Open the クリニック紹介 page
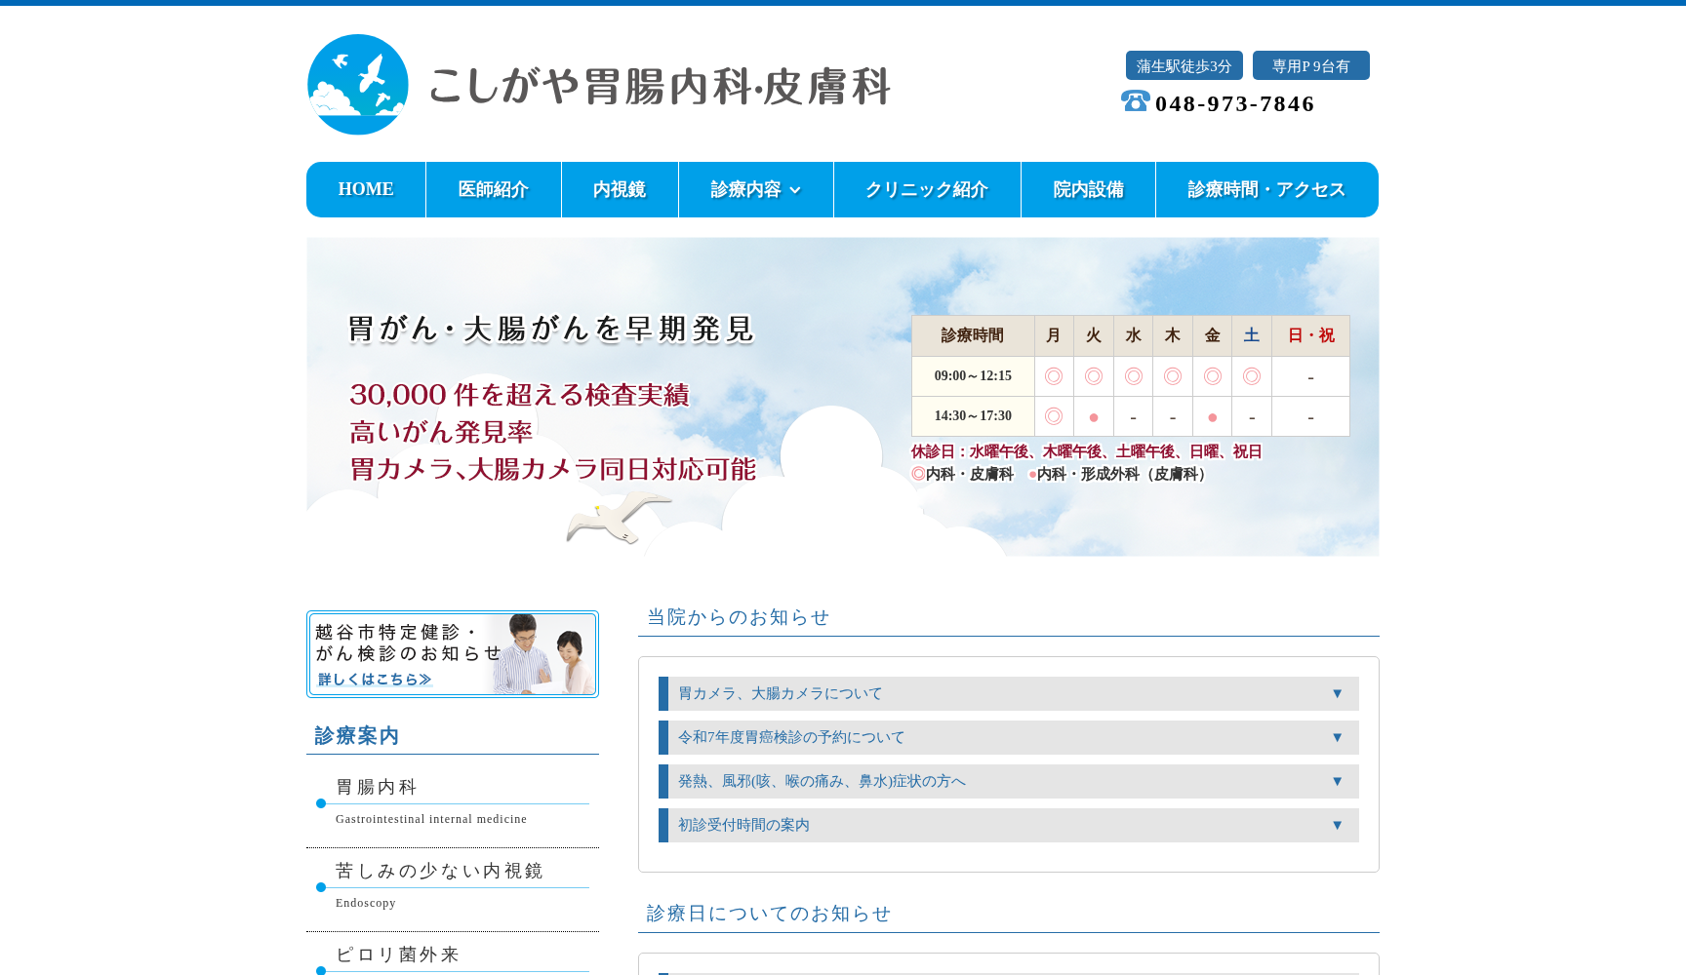Viewport: 1686px width, 975px height. (x=926, y=189)
